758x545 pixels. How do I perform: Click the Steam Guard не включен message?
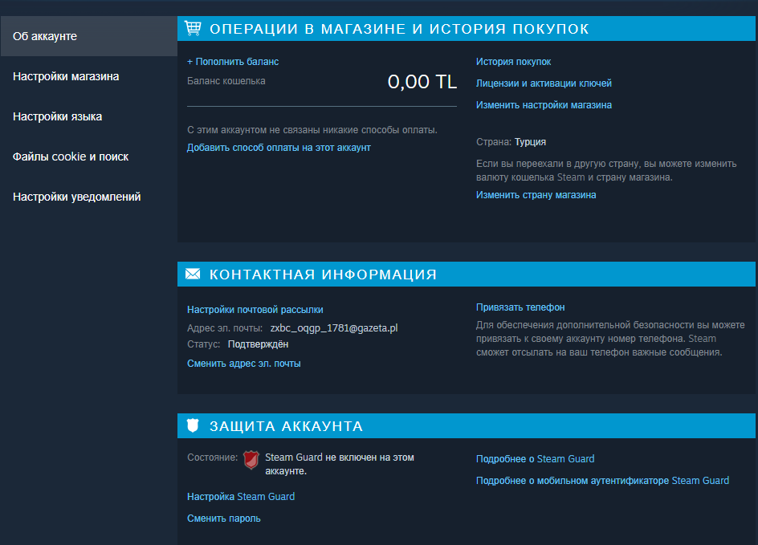(340, 464)
